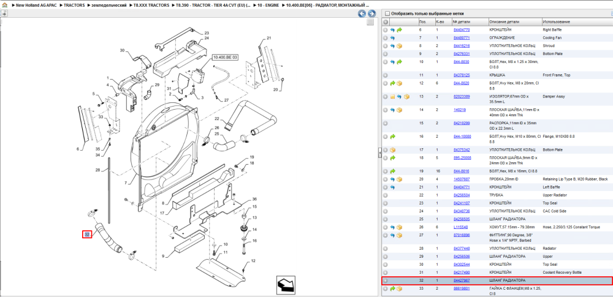Click the large arrow orientation icon in the diagram
The height and width of the screenshot is (297, 613).
click(286, 285)
